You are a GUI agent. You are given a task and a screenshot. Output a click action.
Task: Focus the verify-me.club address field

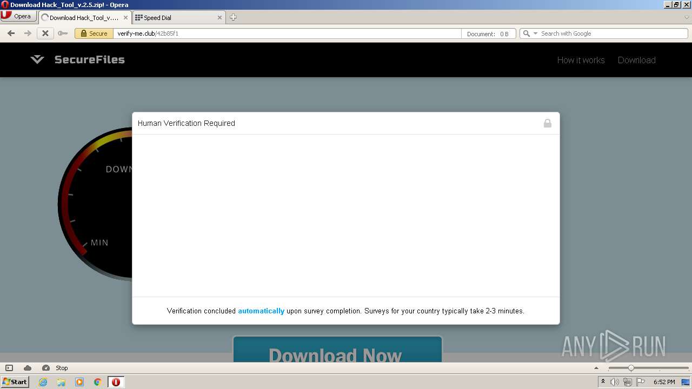[x=287, y=33]
